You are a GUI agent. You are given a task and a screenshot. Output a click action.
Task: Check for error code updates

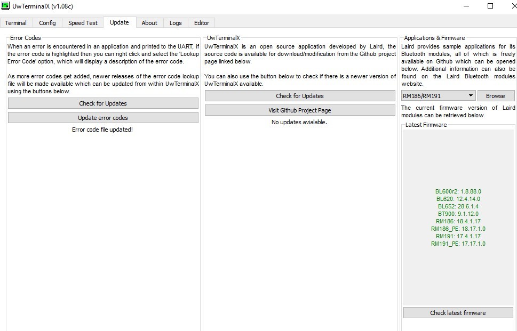tap(103, 103)
